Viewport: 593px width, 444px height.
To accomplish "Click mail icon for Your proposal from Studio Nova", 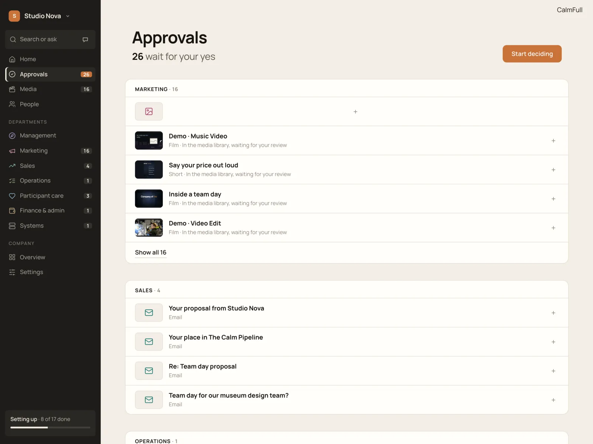I will [x=149, y=313].
